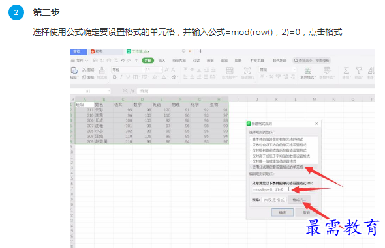Viewport: 385px width, 248px height.
Task: Click the Save icon in quick toolbar
Action: (95, 61)
